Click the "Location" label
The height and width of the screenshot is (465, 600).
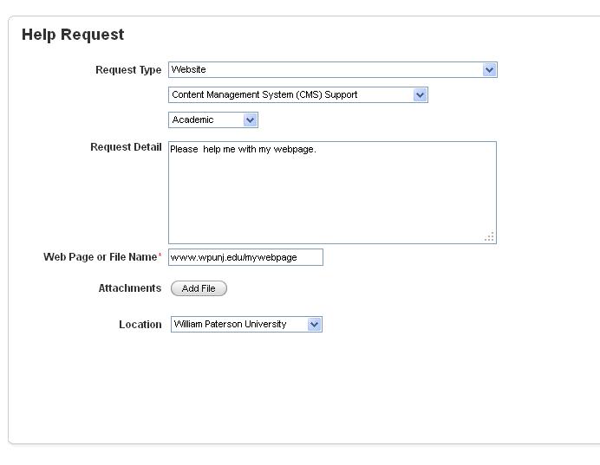click(x=140, y=325)
